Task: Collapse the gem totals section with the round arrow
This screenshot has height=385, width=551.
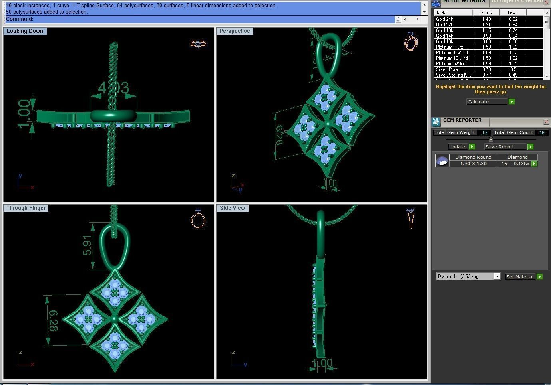Action: [x=491, y=140]
